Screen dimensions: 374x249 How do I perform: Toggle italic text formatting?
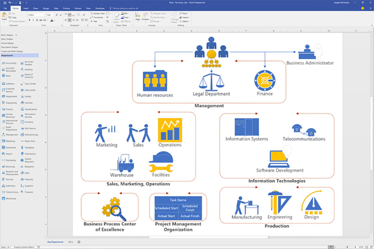point(32,20)
